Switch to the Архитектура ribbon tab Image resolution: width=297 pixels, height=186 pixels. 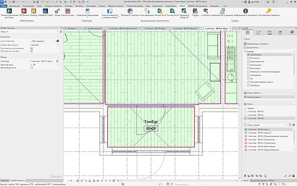(14, 6)
